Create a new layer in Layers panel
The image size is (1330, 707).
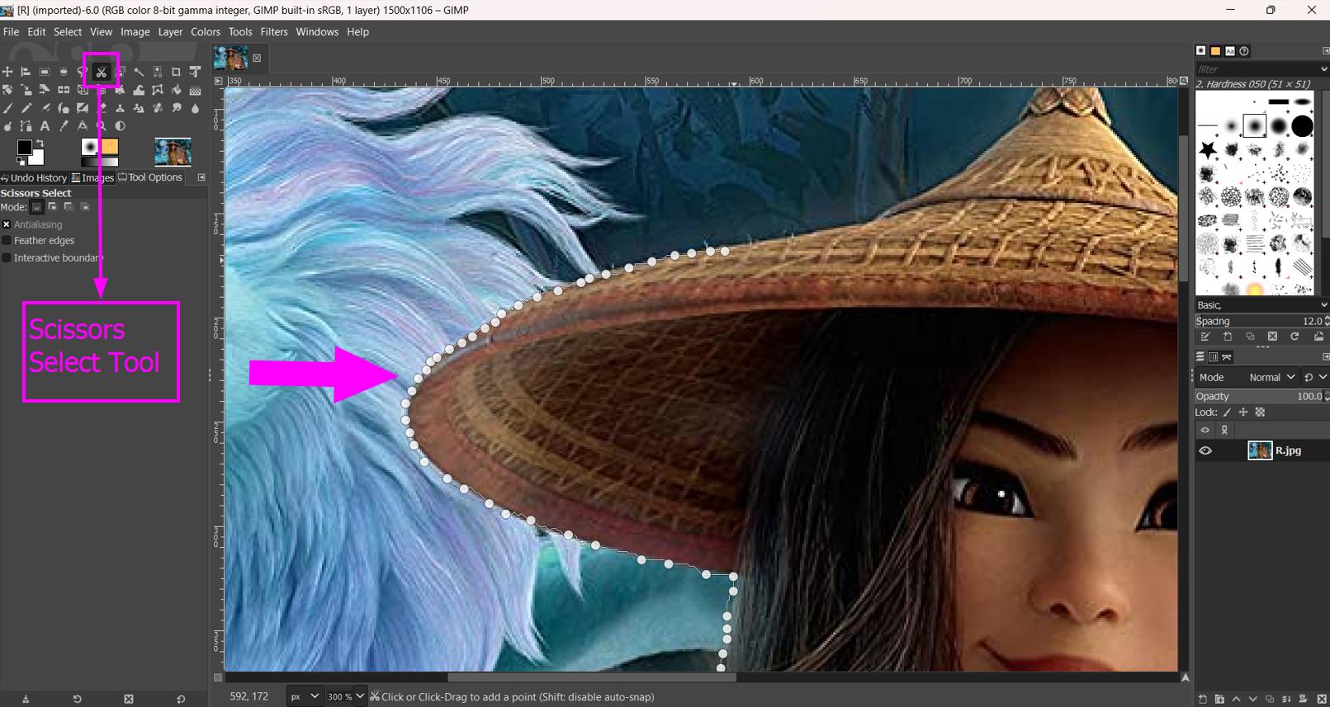coord(1203,699)
